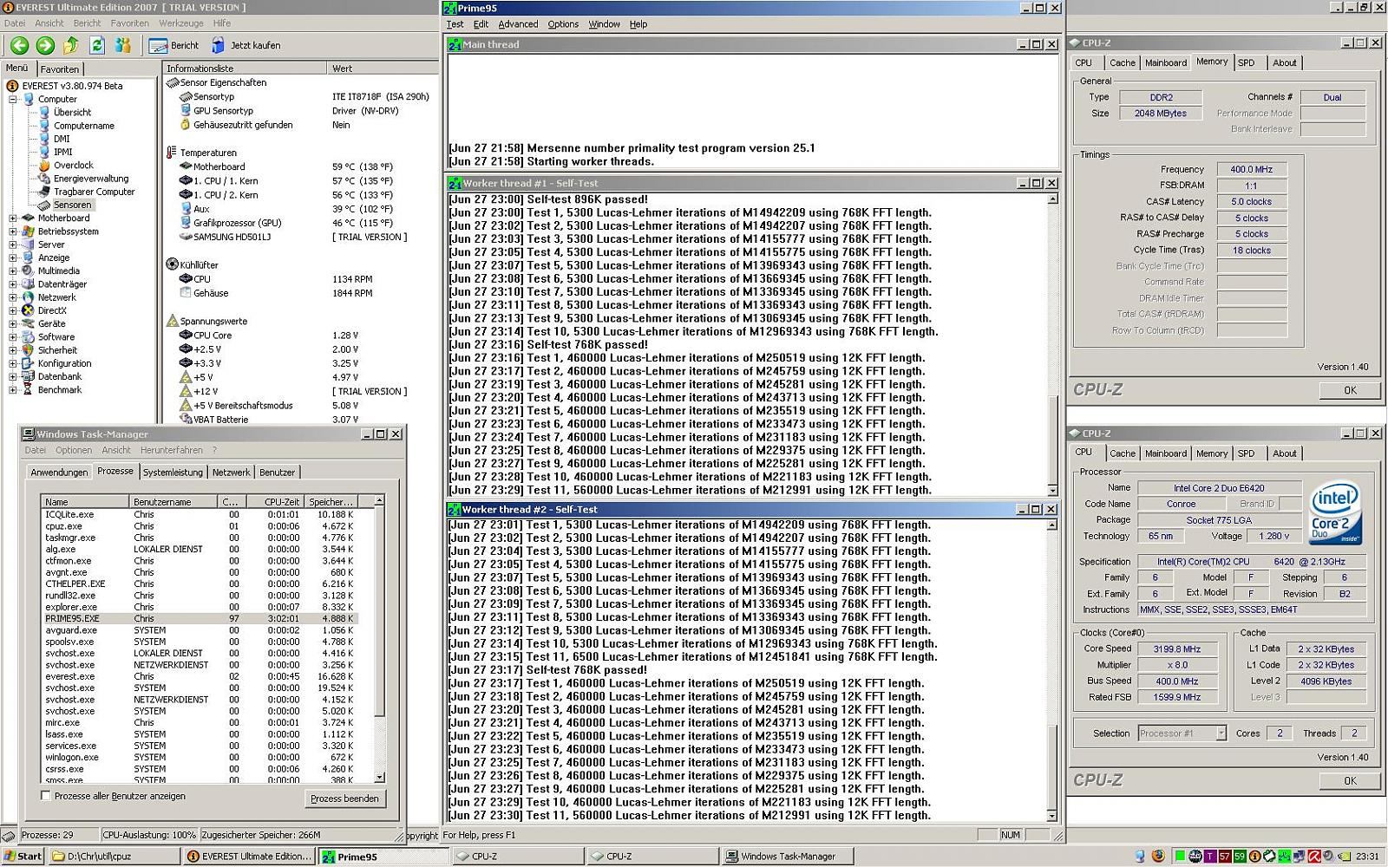Click the Sensor Eigenschaften header row icon
The height and width of the screenshot is (867, 1388).
coord(173,82)
